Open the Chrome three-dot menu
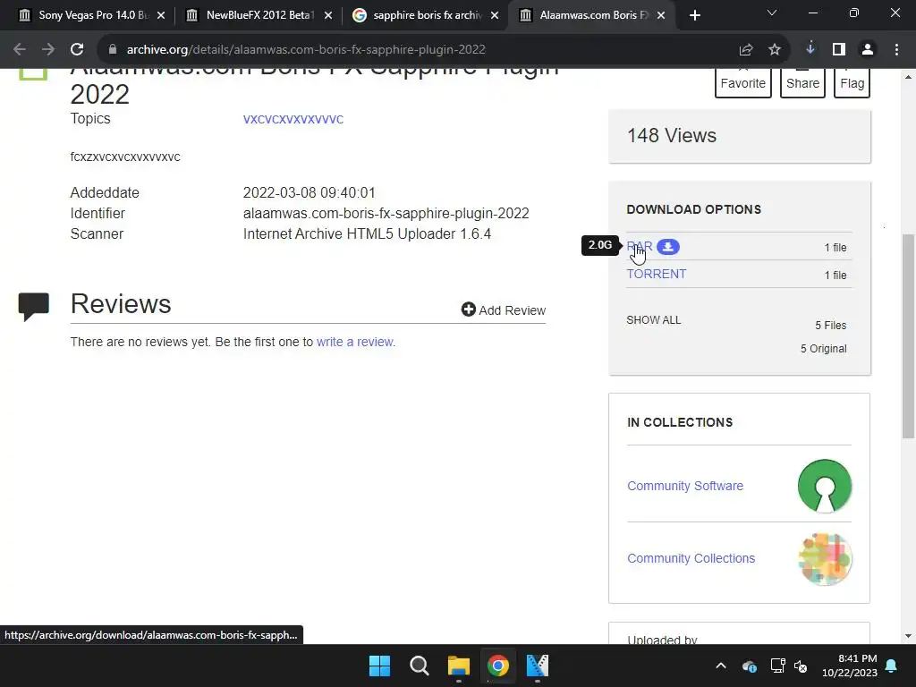The width and height of the screenshot is (916, 687). pyautogui.click(x=896, y=50)
